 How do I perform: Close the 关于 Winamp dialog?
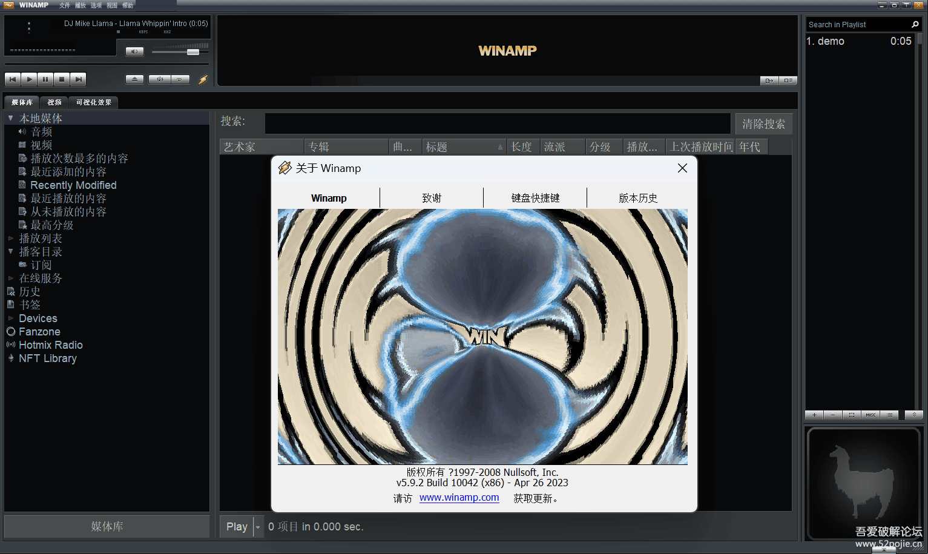tap(682, 168)
